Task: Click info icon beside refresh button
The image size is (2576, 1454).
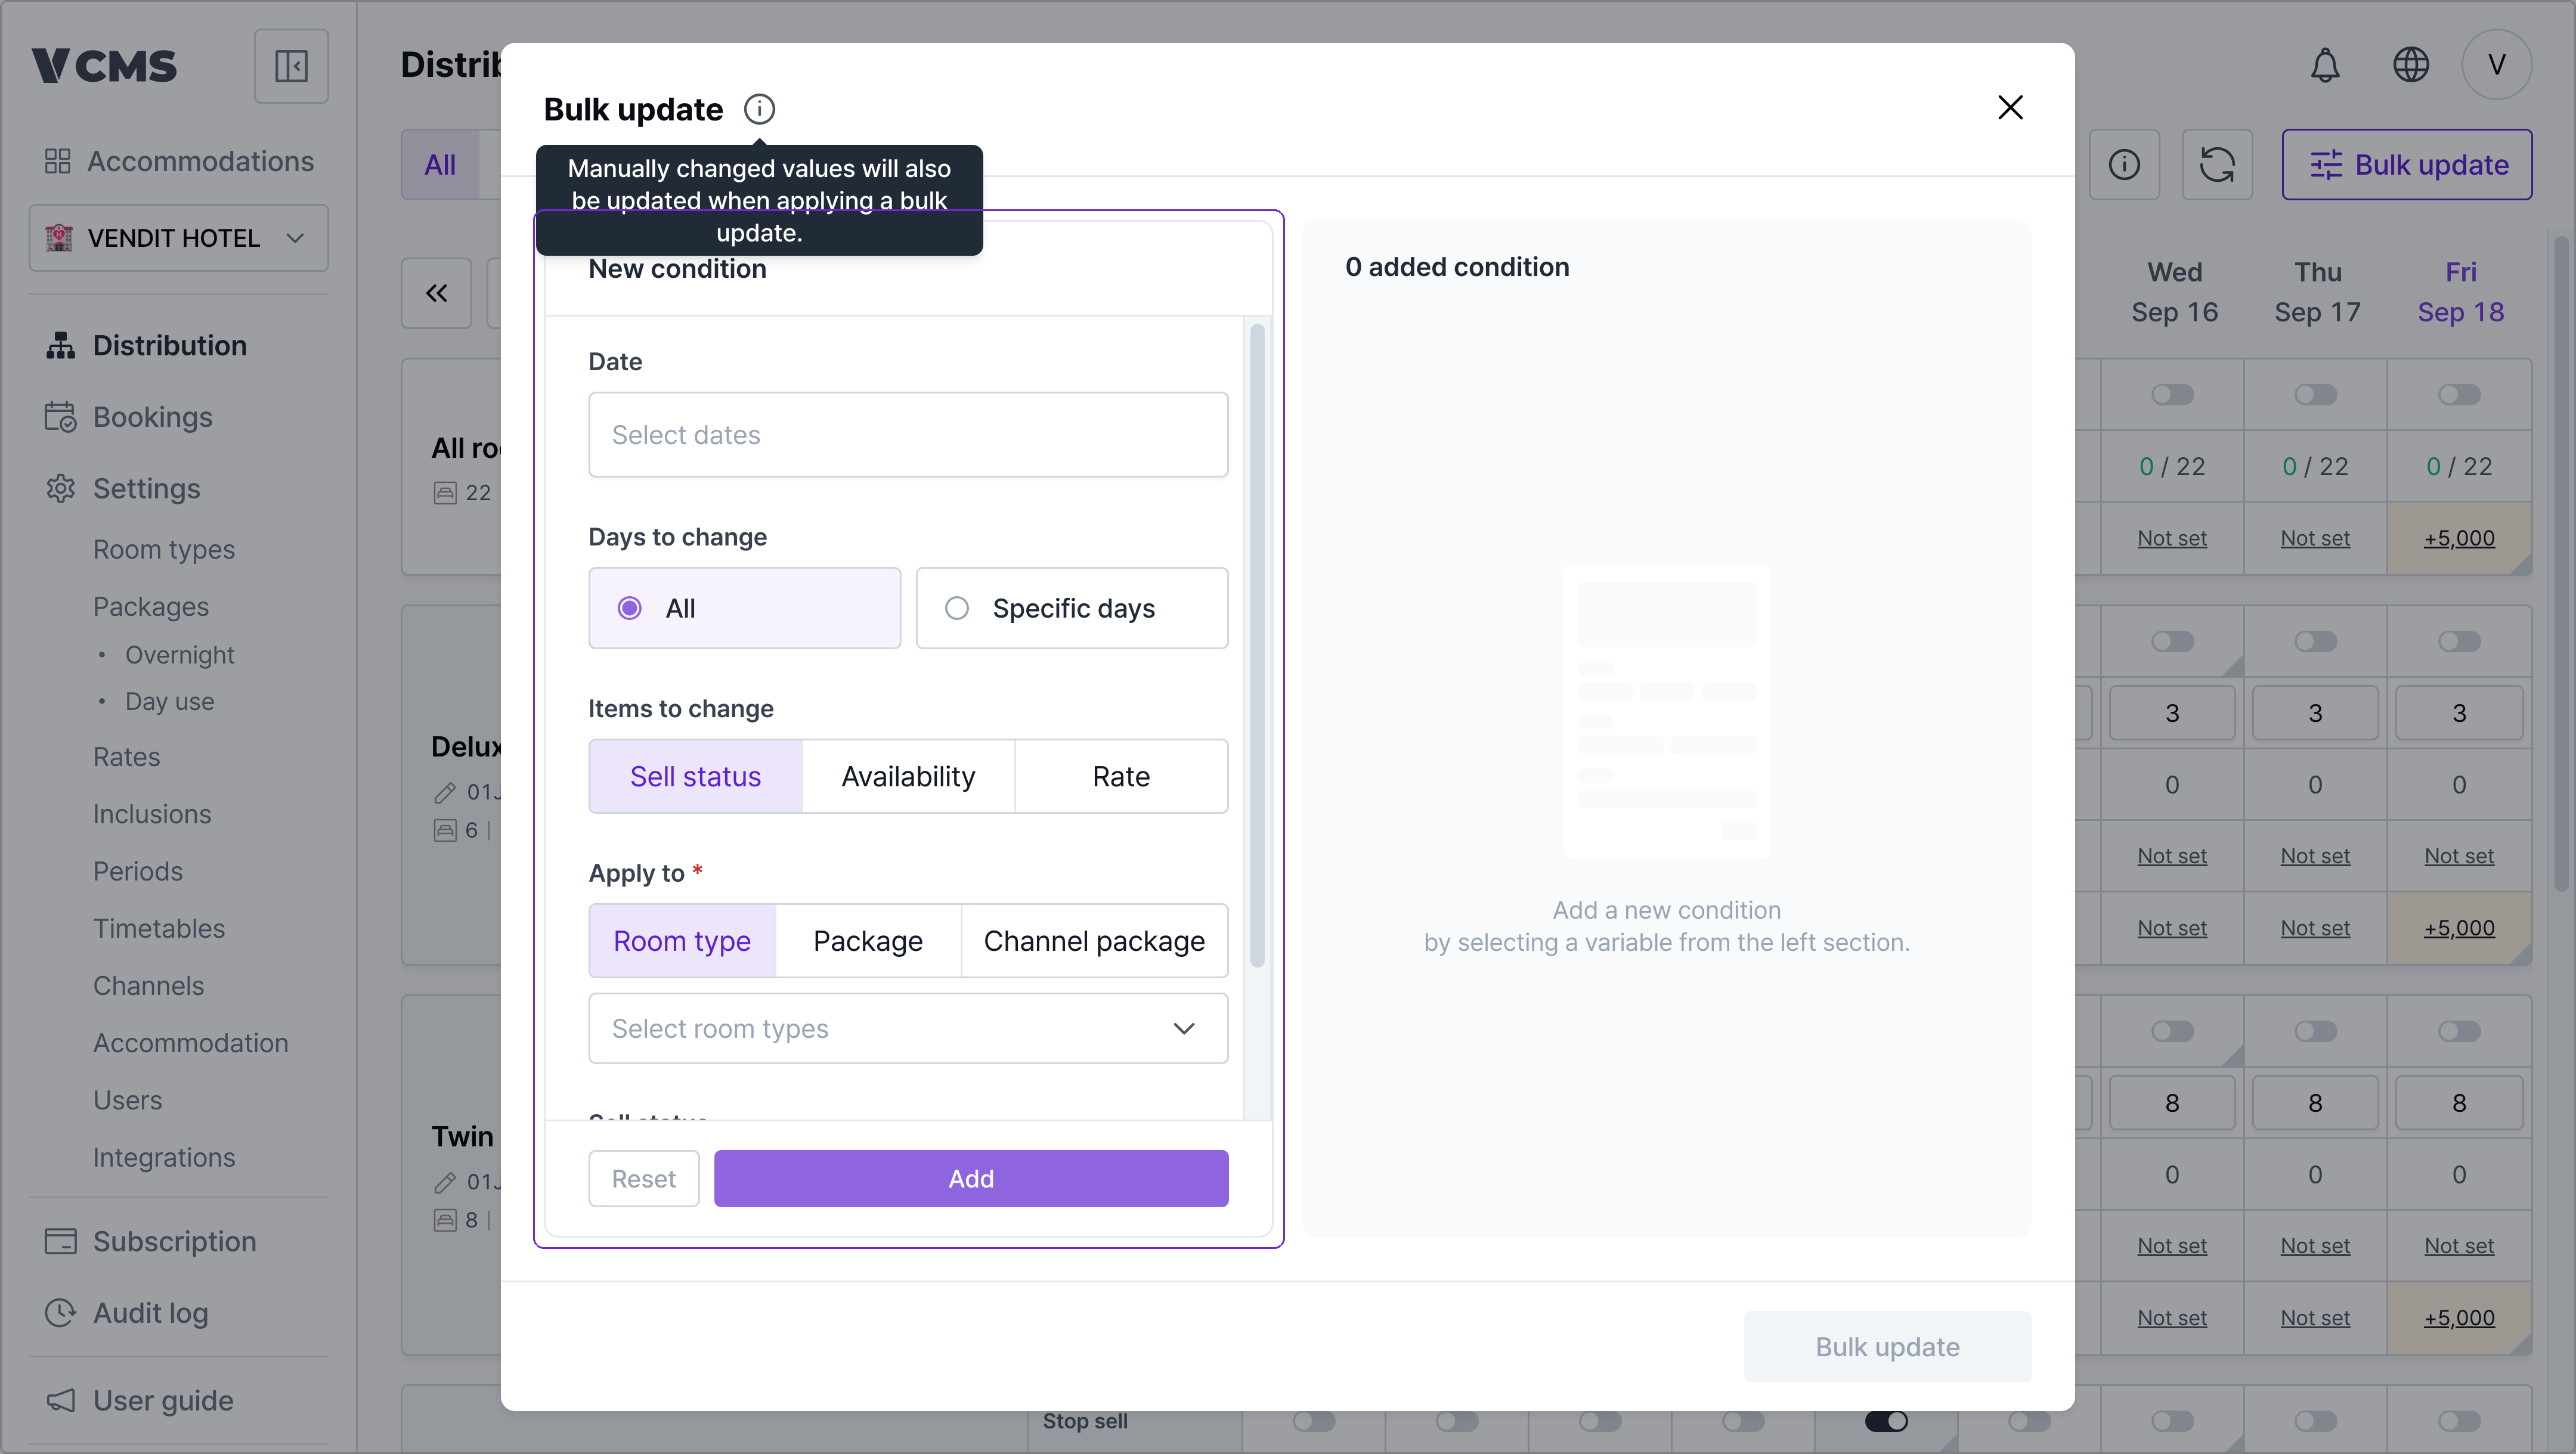Action: point(2124,165)
